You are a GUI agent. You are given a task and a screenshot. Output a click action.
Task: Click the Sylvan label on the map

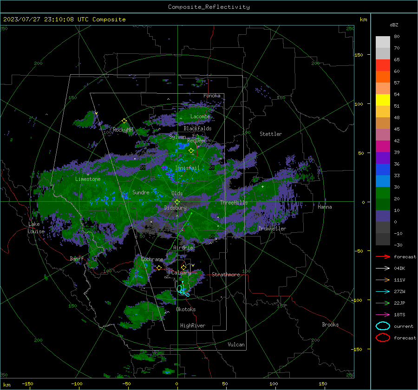pos(177,137)
